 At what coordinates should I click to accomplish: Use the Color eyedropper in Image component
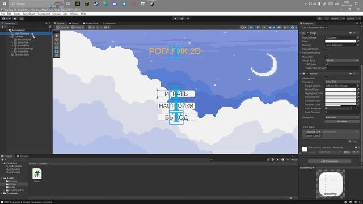coord(358,41)
